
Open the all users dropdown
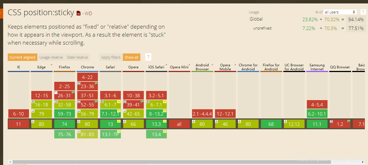[x=340, y=12]
